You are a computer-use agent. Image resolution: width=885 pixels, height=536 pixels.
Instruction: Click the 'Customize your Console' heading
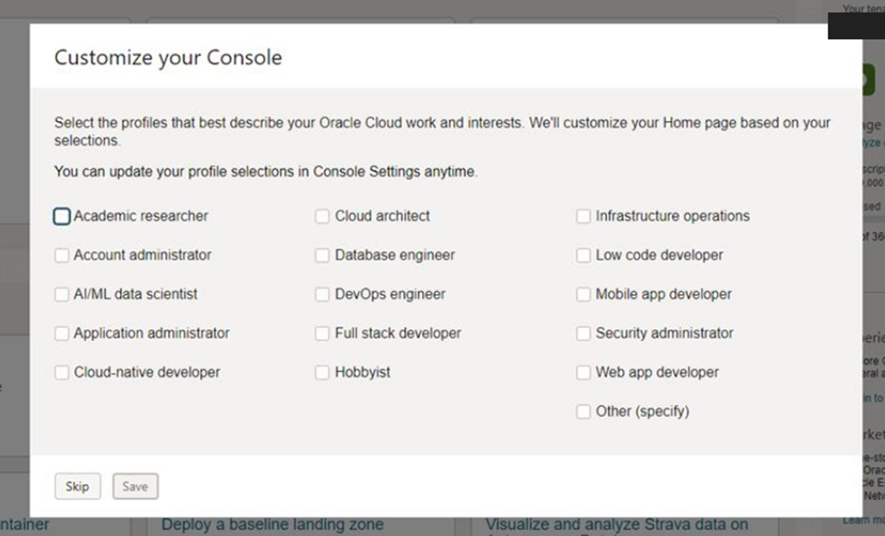pos(168,57)
